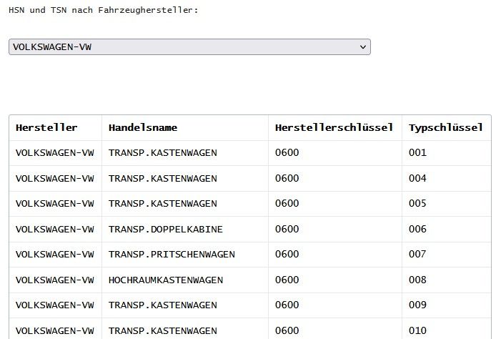501x339 pixels.
Task: Select the type key 007 cell
Action: point(417,255)
